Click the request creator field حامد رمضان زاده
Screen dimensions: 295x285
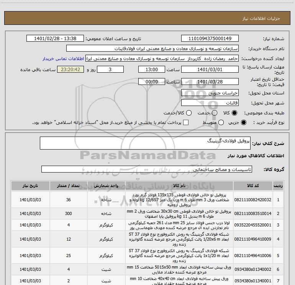point(162,59)
